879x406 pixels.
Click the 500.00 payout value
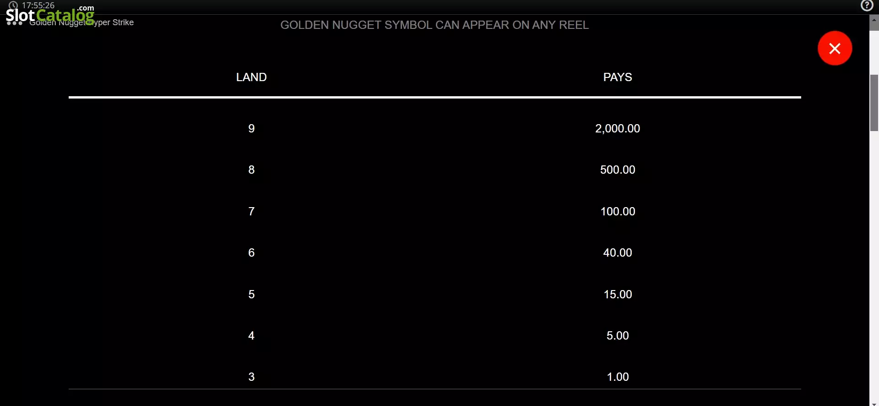pos(618,170)
